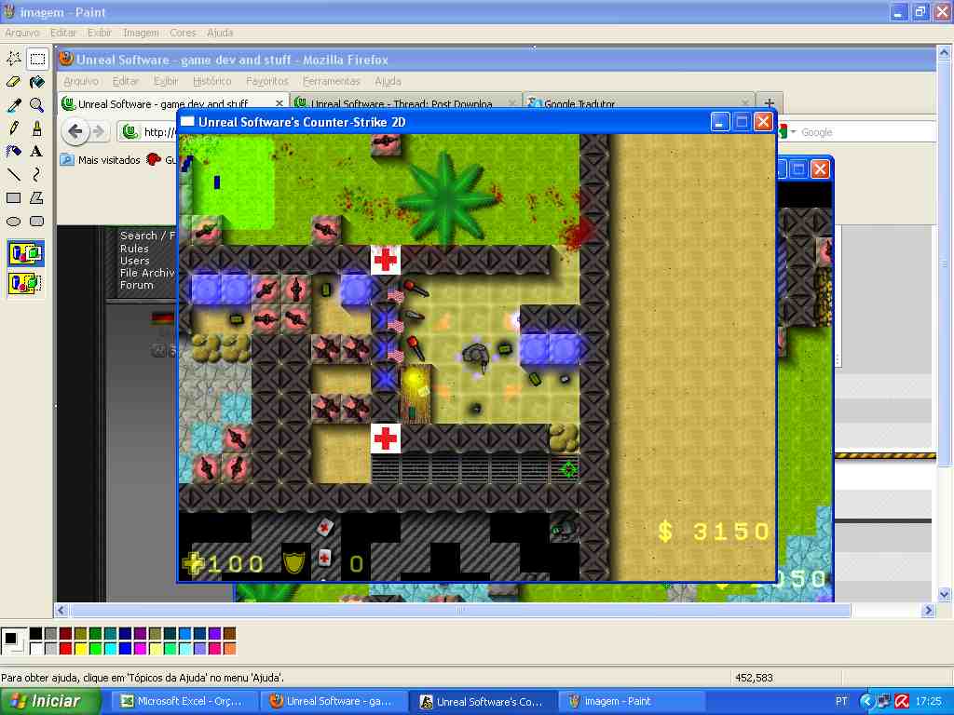Pick the white color swatch
This screenshot has height=715, width=954.
tap(36, 649)
